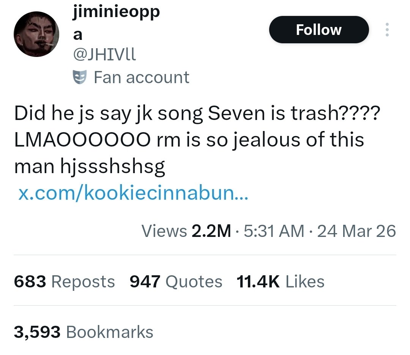Viewport: 410px width, 355px height.
Task: Click the 24 Mar 26 date
Action: (x=356, y=231)
